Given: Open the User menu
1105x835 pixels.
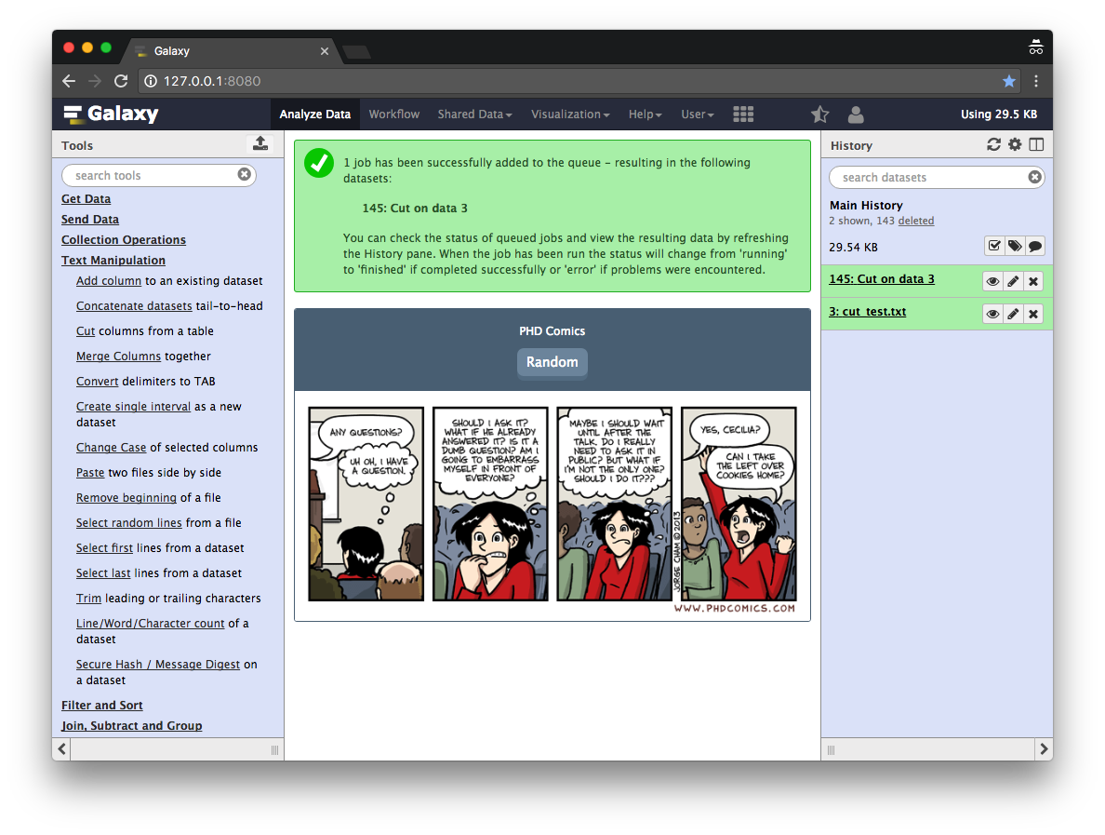Looking at the screenshot, I should 697,114.
